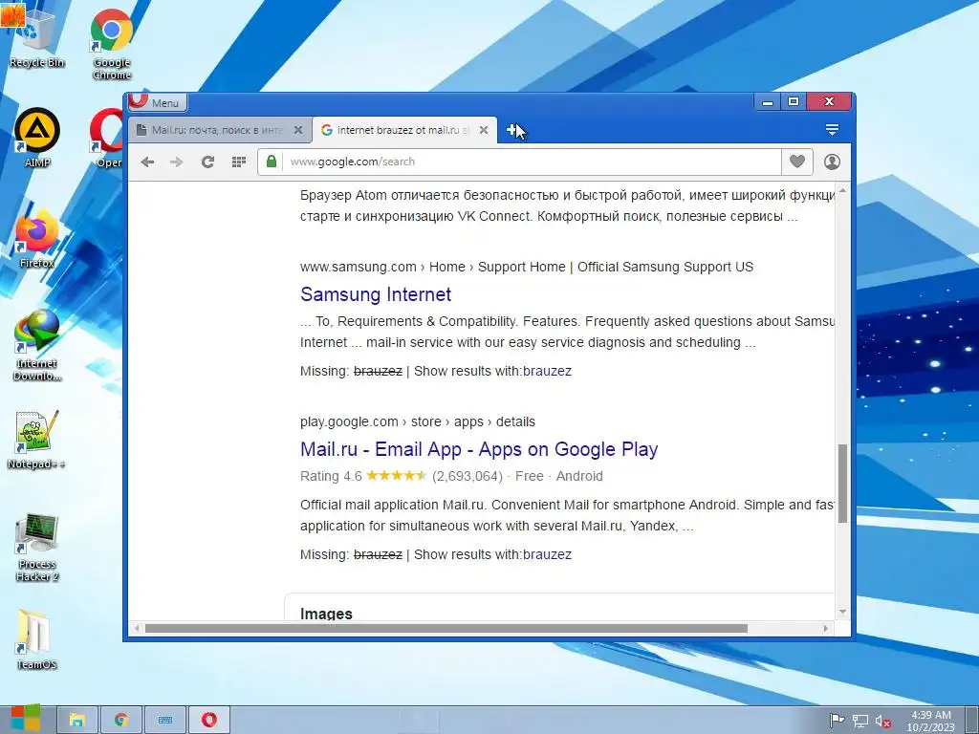This screenshot has width=979, height=734.
Task: Click the vertical scrollbar thumb
Action: pyautogui.click(x=842, y=483)
